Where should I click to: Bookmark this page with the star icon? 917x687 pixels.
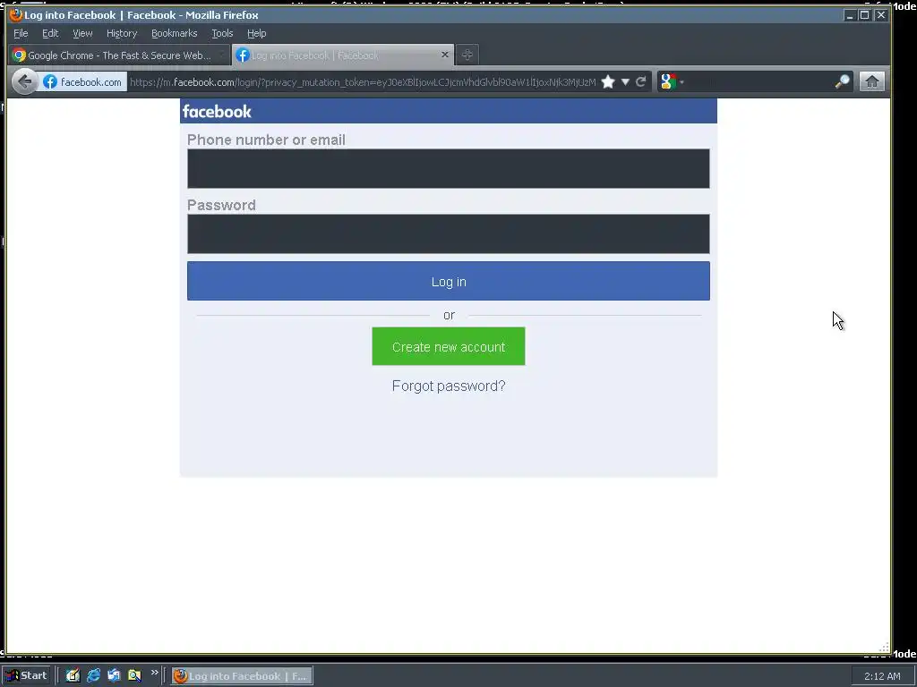coord(608,81)
